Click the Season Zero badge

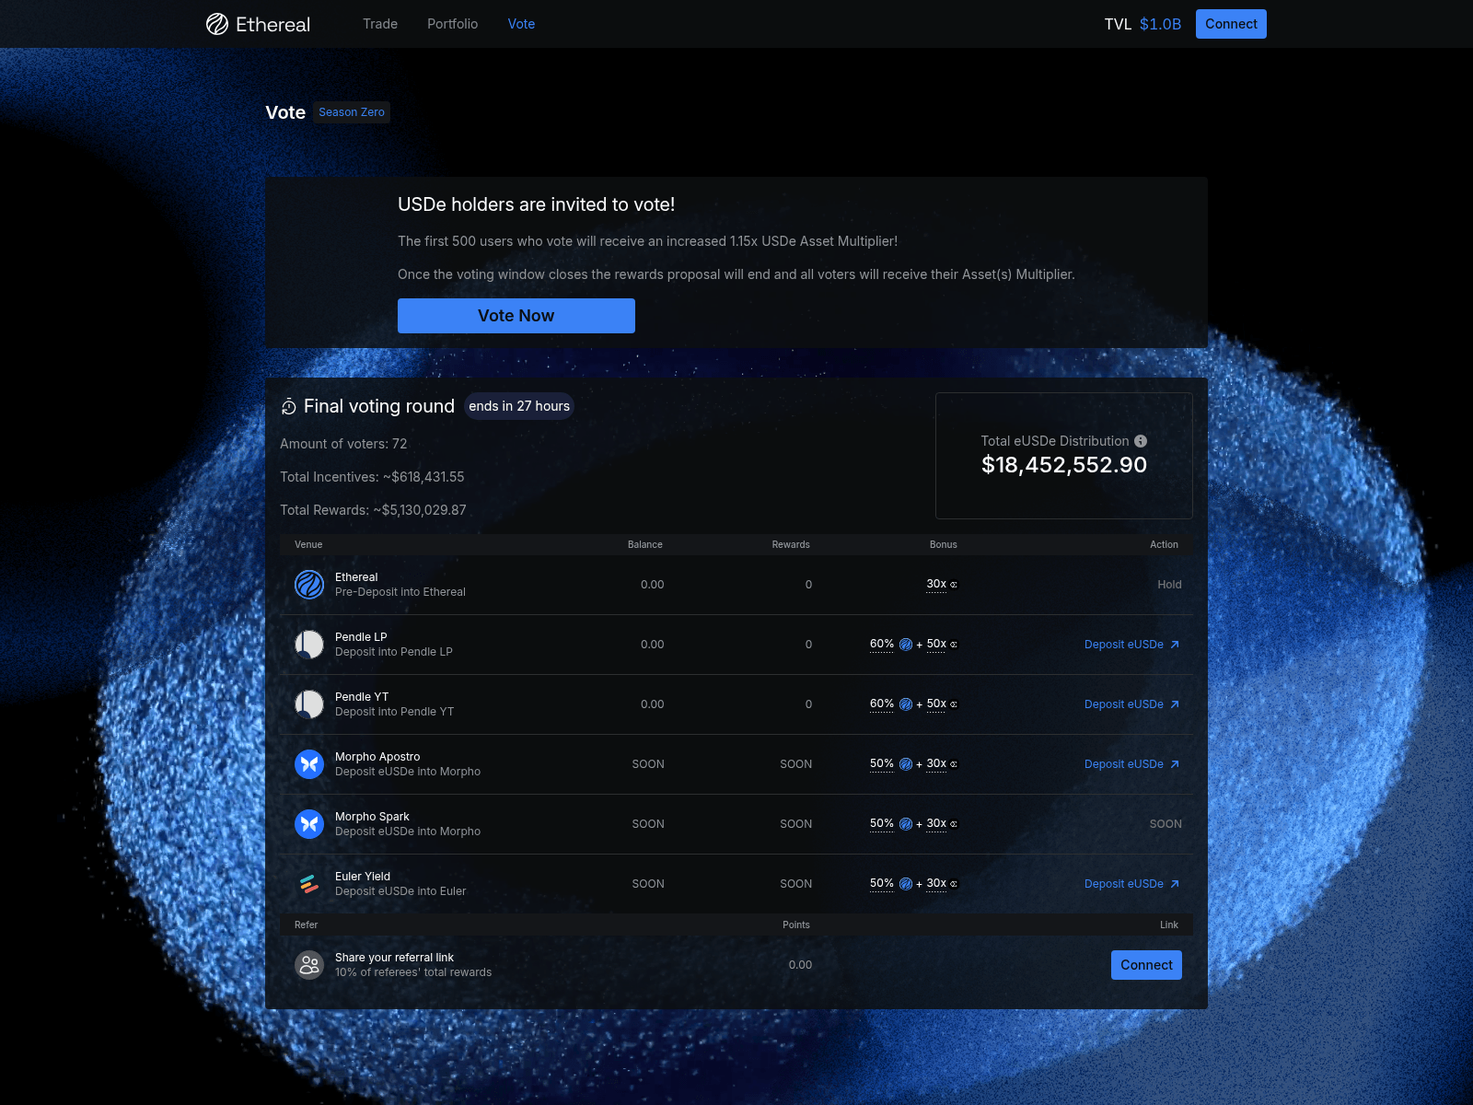point(351,111)
